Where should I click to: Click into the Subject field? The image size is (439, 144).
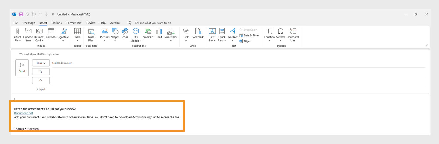pyautogui.click(x=239, y=89)
